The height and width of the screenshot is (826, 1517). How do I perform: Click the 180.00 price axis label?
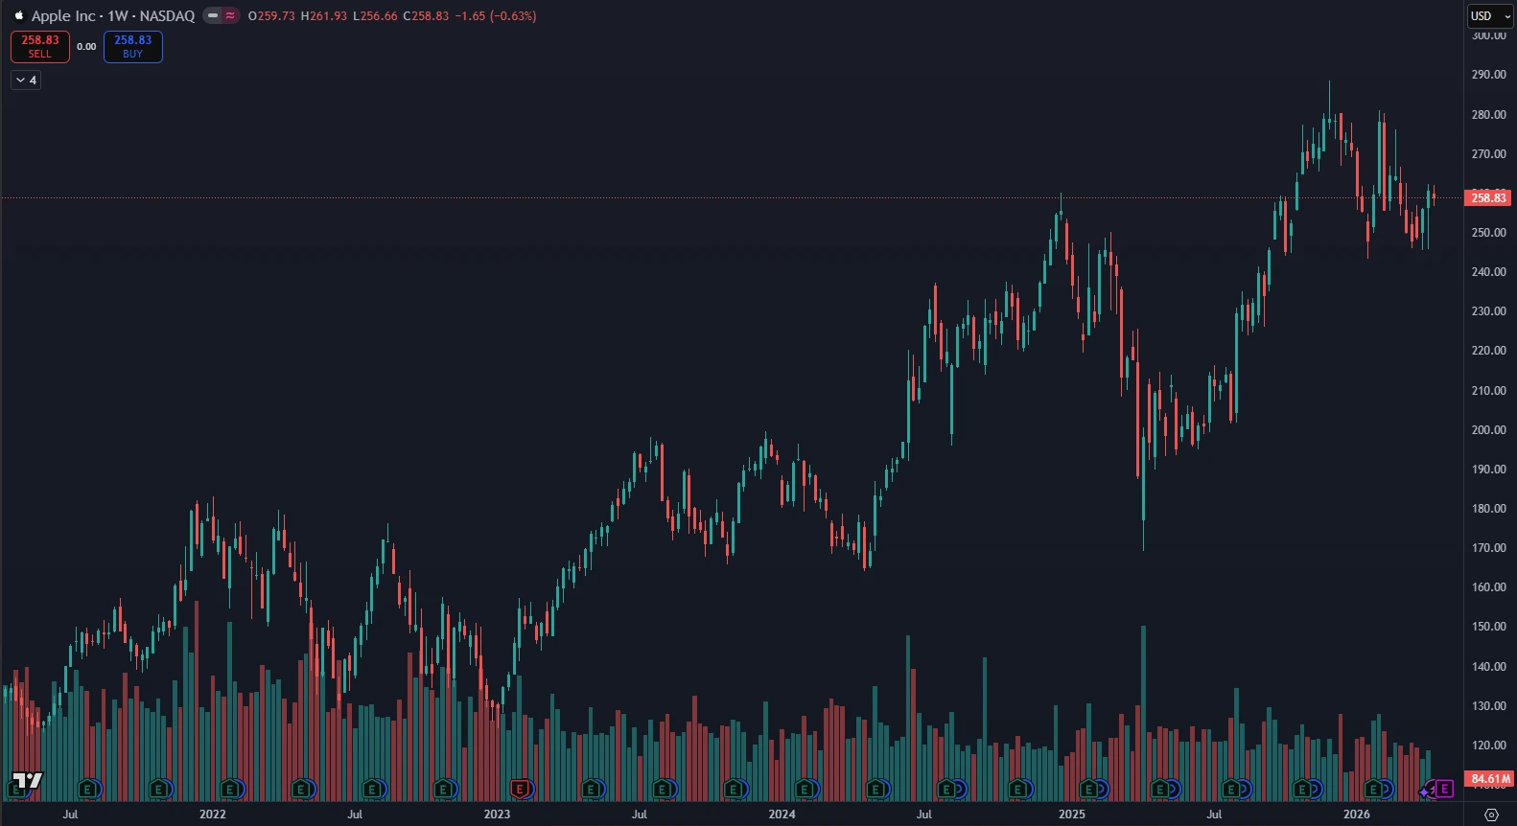point(1489,509)
